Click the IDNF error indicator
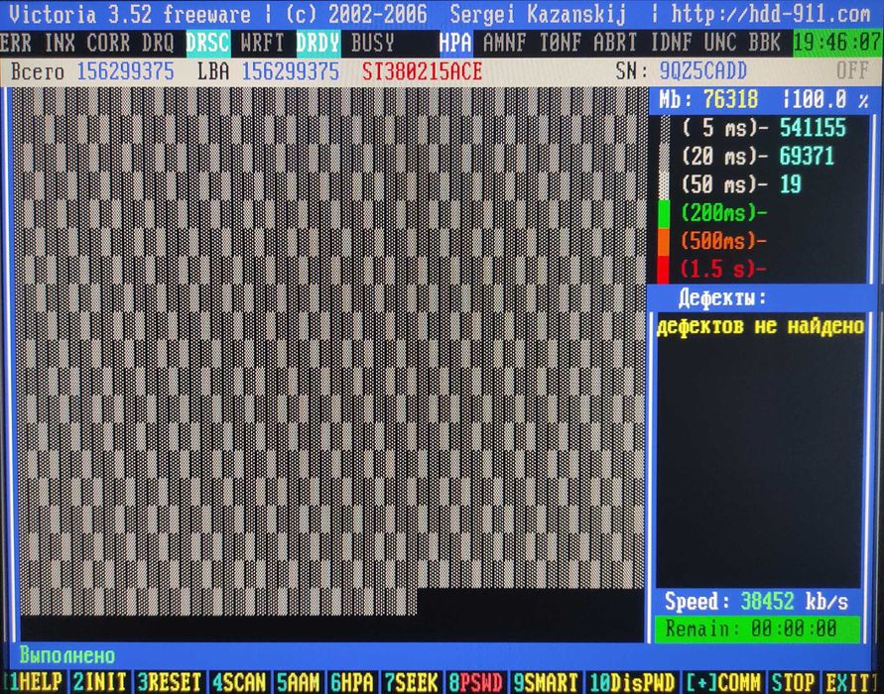The height and width of the screenshot is (694, 884). [671, 43]
